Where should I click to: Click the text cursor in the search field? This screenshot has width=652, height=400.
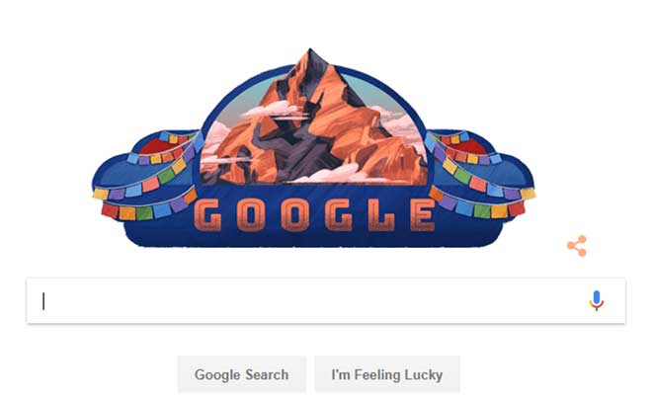pyautogui.click(x=43, y=301)
